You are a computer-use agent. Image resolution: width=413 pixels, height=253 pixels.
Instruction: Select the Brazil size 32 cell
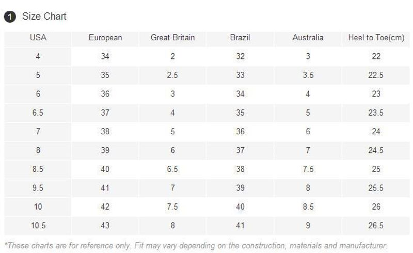coord(240,56)
